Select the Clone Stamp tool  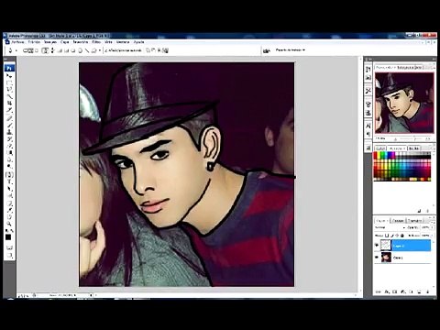tap(9, 132)
